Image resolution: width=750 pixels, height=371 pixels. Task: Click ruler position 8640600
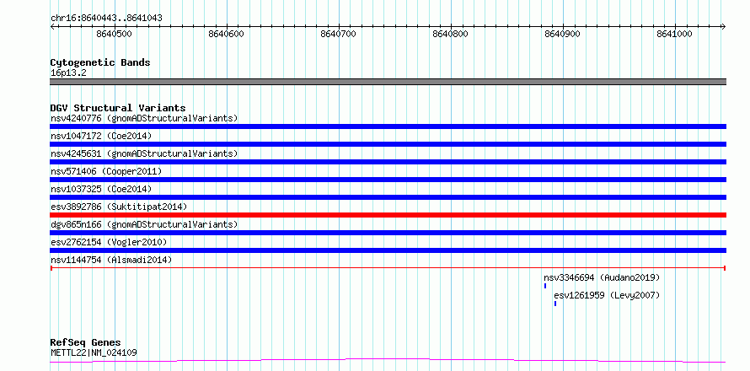pos(226,34)
